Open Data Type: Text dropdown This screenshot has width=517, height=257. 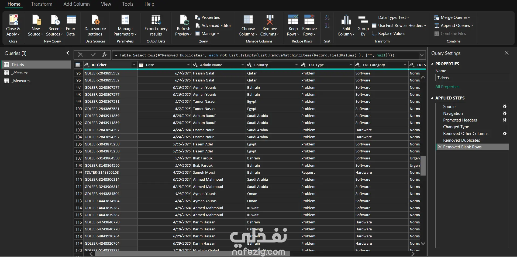(x=393, y=17)
